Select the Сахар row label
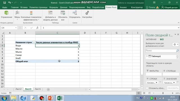This screenshot has width=180, height=101. [x=25, y=55]
